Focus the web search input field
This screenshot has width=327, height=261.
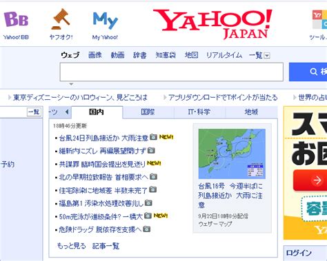(x=172, y=72)
